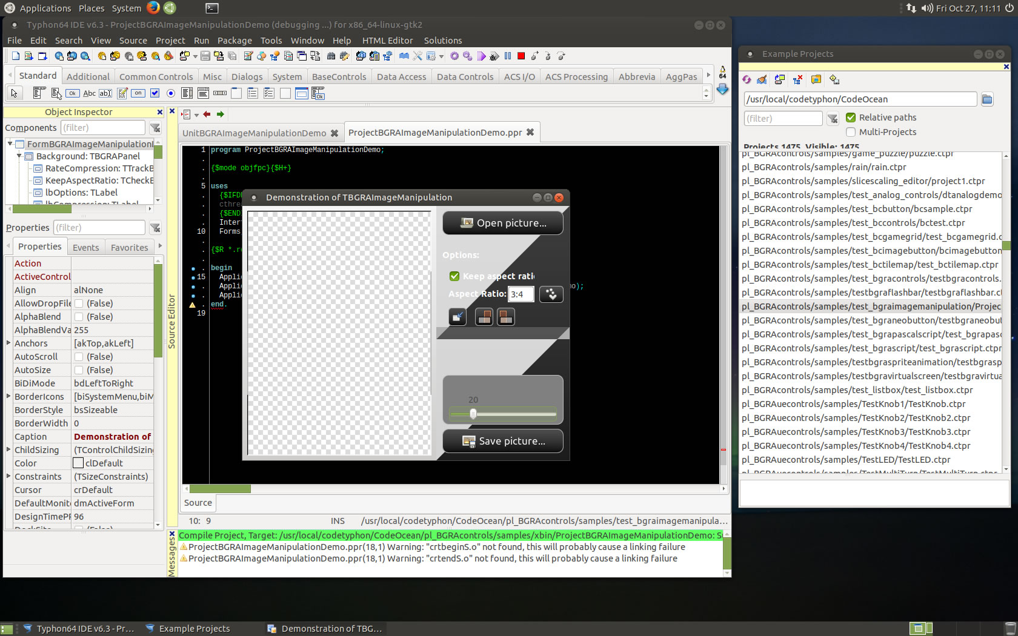Expand the BorderIcons property
The image size is (1018, 636).
(8, 396)
